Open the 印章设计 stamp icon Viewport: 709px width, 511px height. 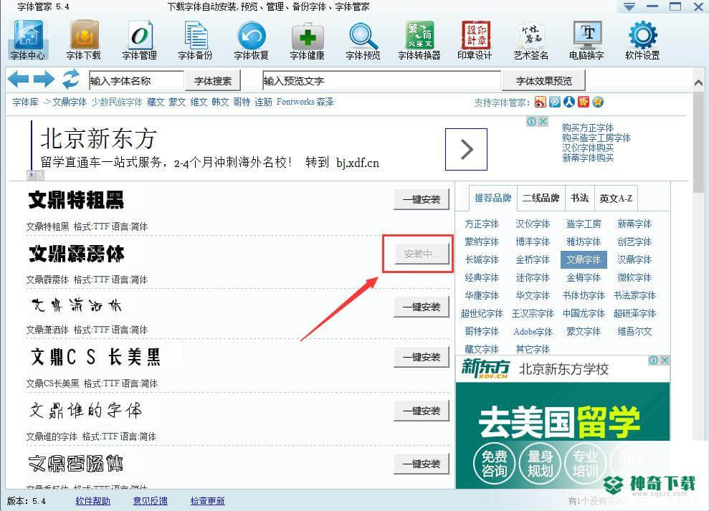coord(475,40)
